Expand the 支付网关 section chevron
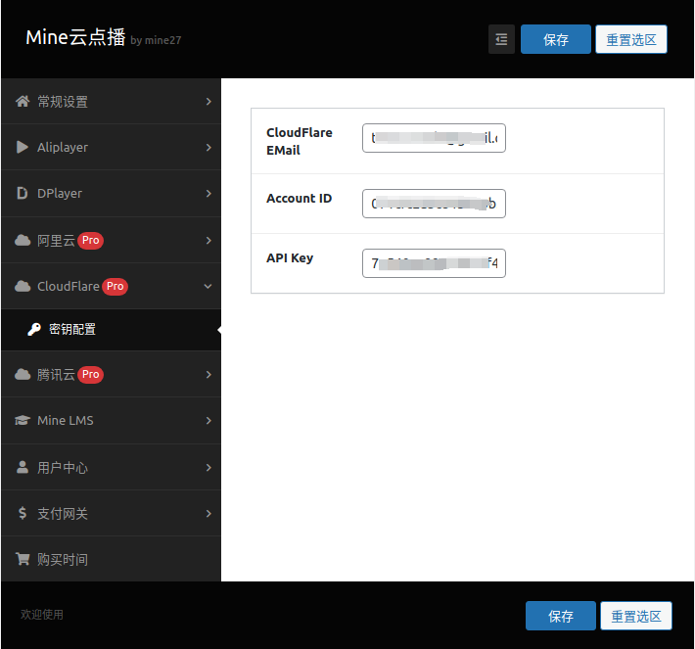The width and height of the screenshot is (695, 649). (208, 513)
